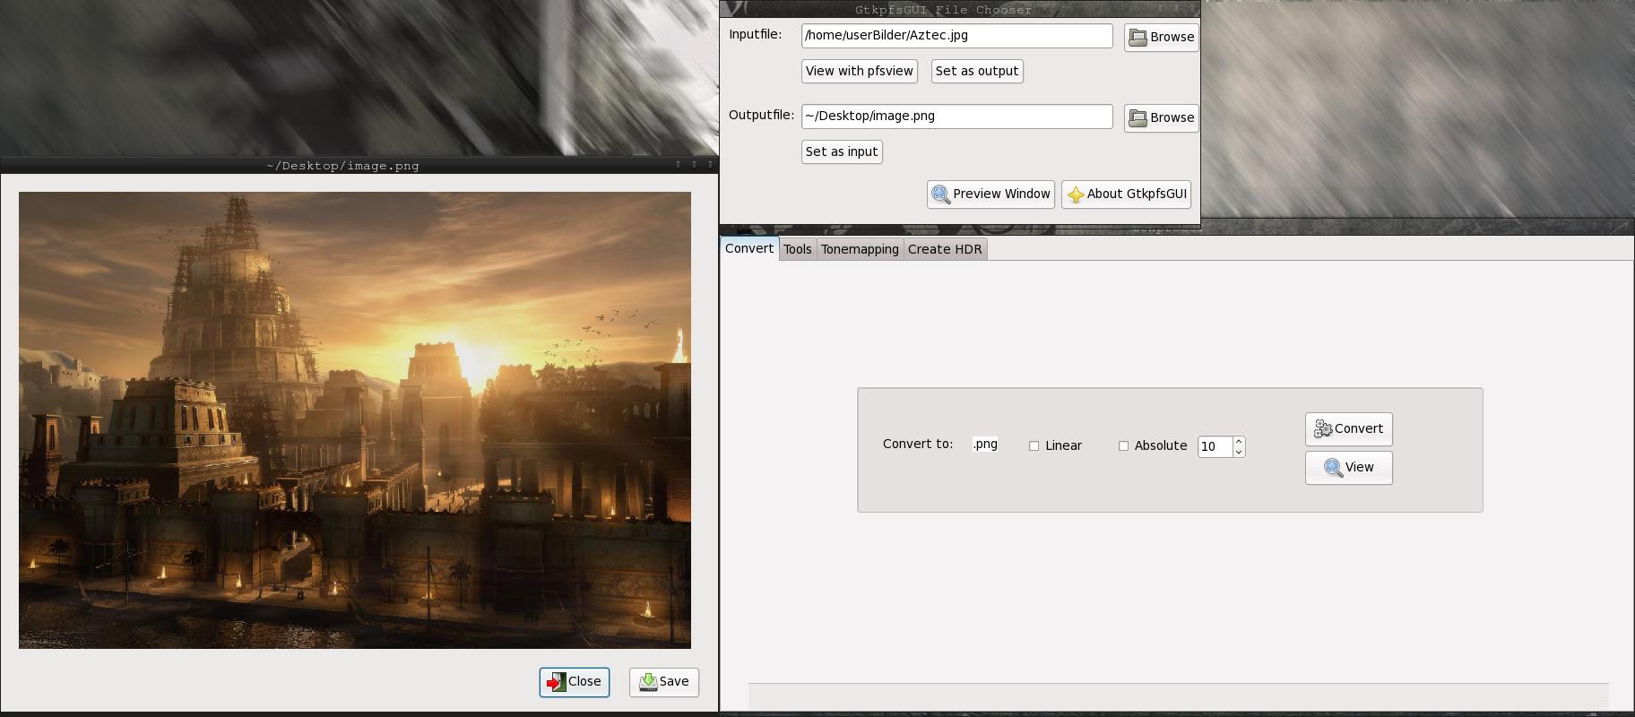Open the Preview Window
The image size is (1635, 717).
click(991, 194)
